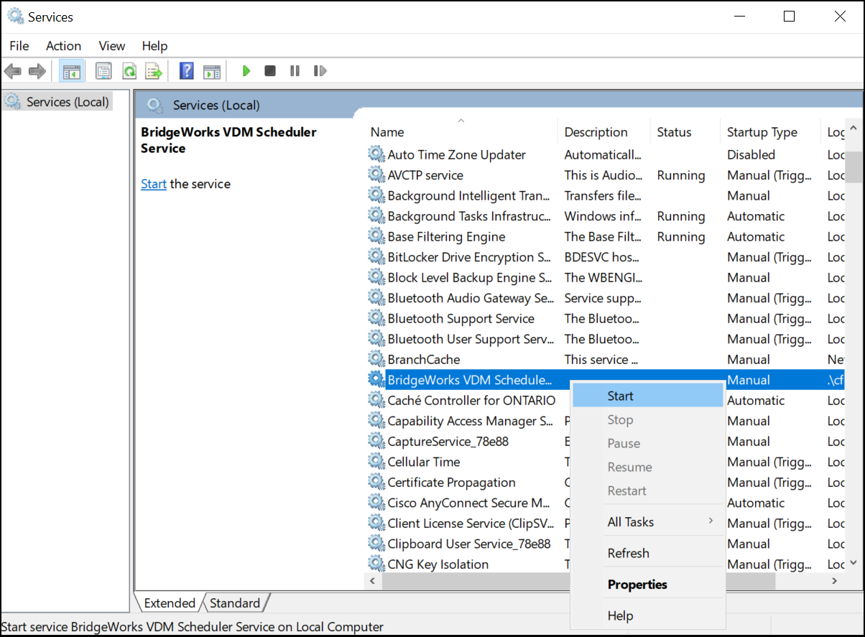Click the Stop Service square icon
865x637 pixels.
point(270,71)
